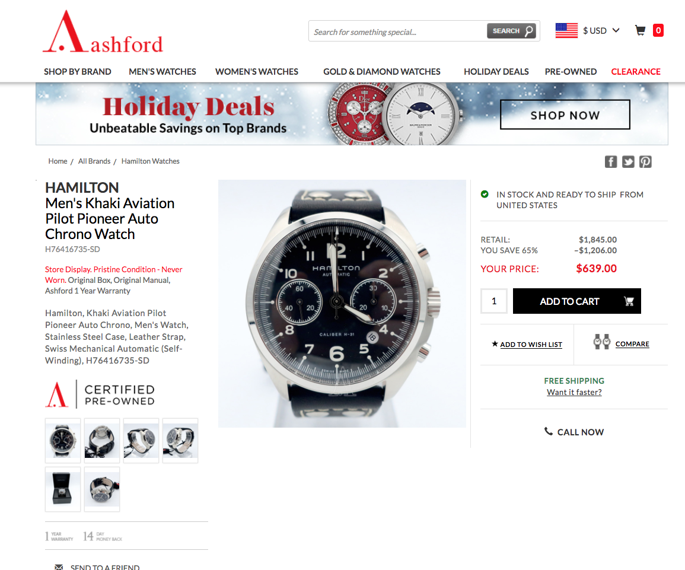The image size is (685, 570).
Task: Share product on Facebook icon
Action: click(611, 161)
